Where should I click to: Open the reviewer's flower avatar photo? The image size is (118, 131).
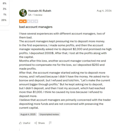[23, 13]
